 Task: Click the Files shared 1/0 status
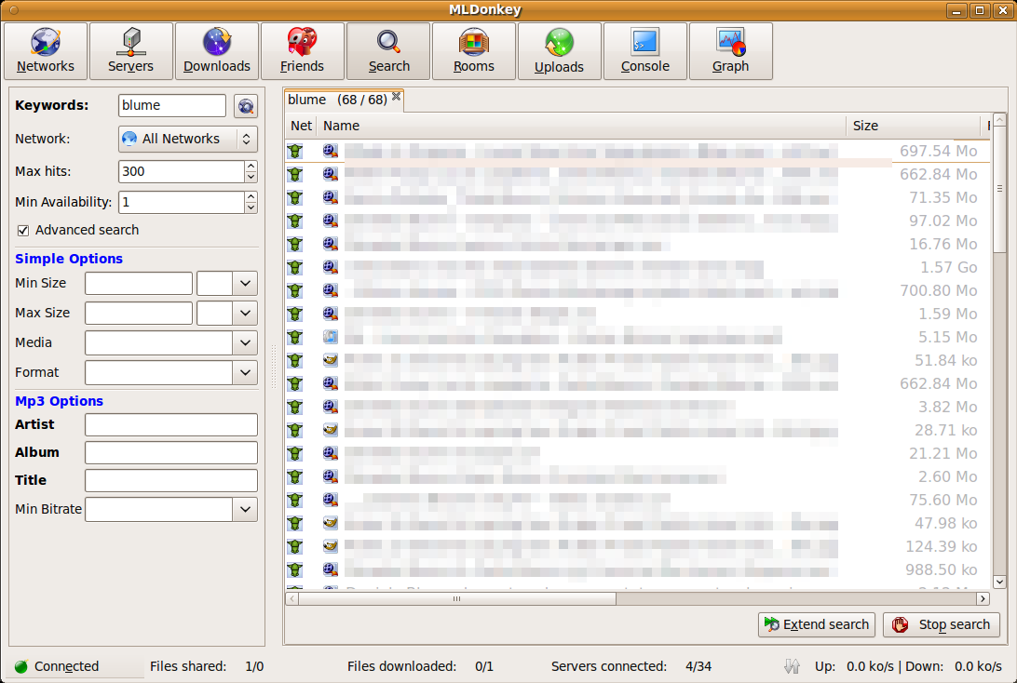(206, 666)
